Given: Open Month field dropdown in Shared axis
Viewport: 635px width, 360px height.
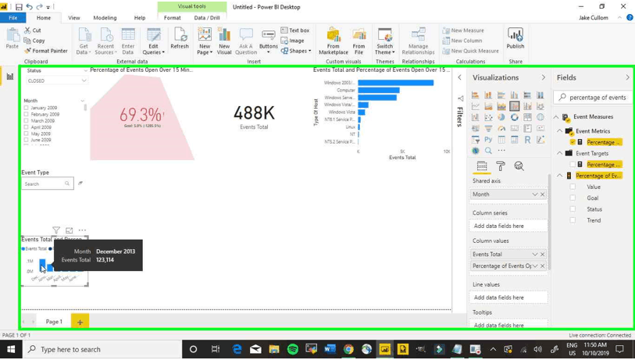Looking at the screenshot, I should pos(534,194).
